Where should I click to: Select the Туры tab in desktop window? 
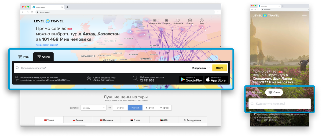click(x=24, y=57)
